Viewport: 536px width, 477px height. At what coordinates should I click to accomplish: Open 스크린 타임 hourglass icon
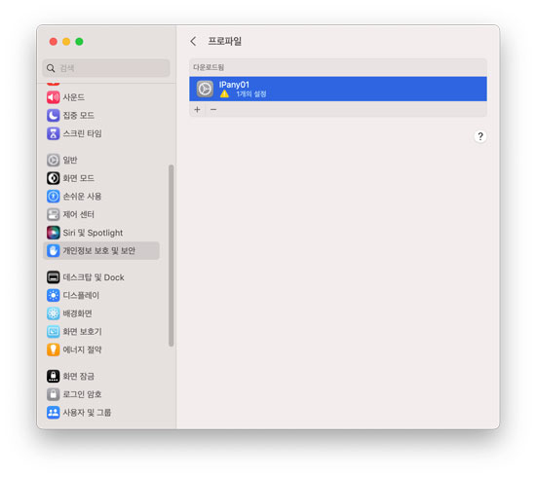(x=53, y=133)
